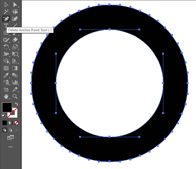Select the Blend tool
Image resolution: width=196 pixels, height=169 pixels.
[x=15, y=75]
